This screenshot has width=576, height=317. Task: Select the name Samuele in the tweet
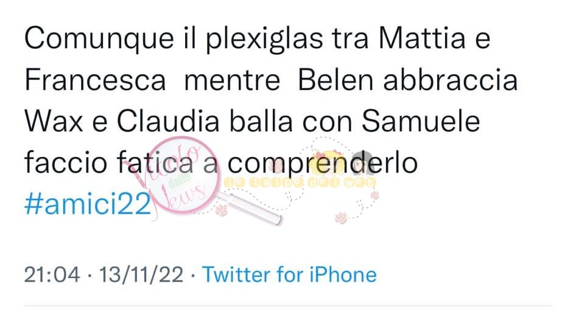[421, 121]
